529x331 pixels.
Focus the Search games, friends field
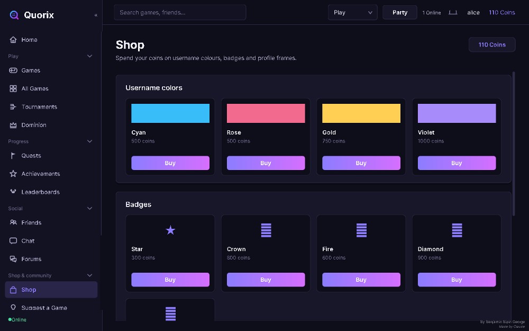click(x=180, y=13)
